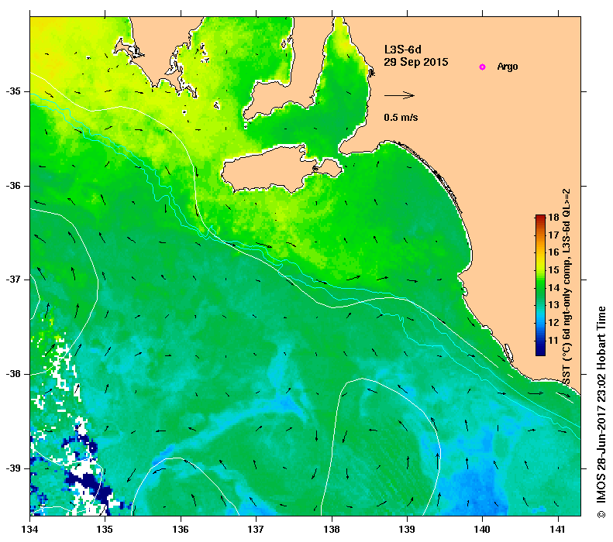Click the latitude label '-38'
Image resolution: width=613 pixels, height=542 pixels.
coord(13,374)
